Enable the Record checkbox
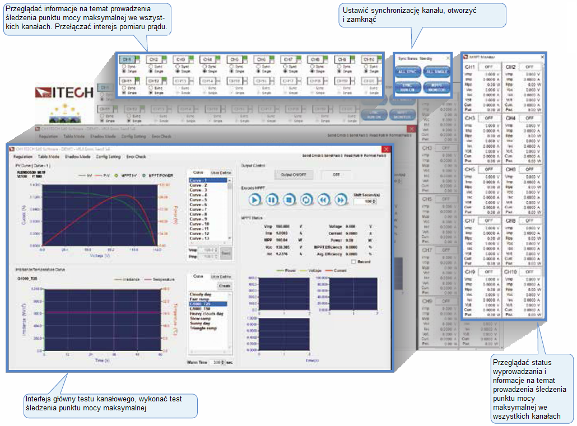577x426 pixels. [353, 261]
